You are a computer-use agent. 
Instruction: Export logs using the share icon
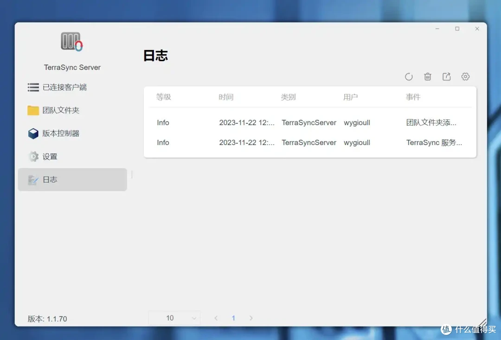click(446, 76)
